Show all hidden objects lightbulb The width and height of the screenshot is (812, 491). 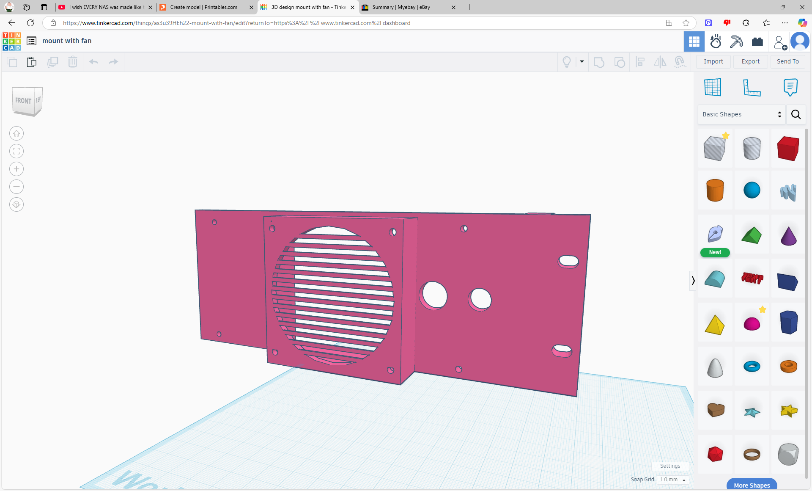[x=567, y=62]
